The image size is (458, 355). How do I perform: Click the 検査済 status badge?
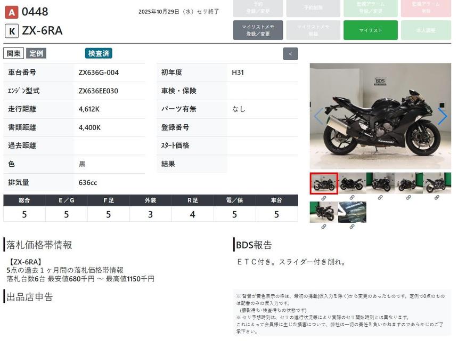point(99,53)
